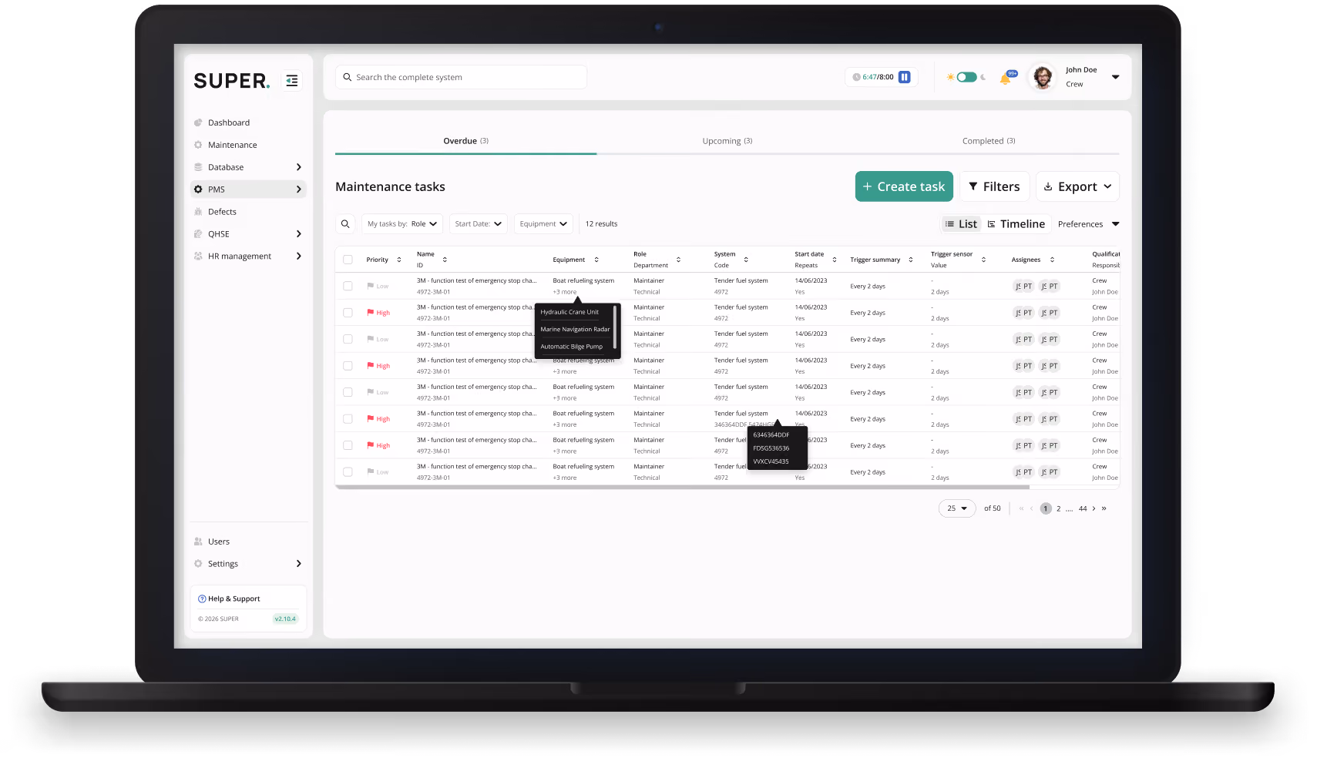1317x758 pixels.
Task: Toggle the light/dark mode switch
Action: 966,77
